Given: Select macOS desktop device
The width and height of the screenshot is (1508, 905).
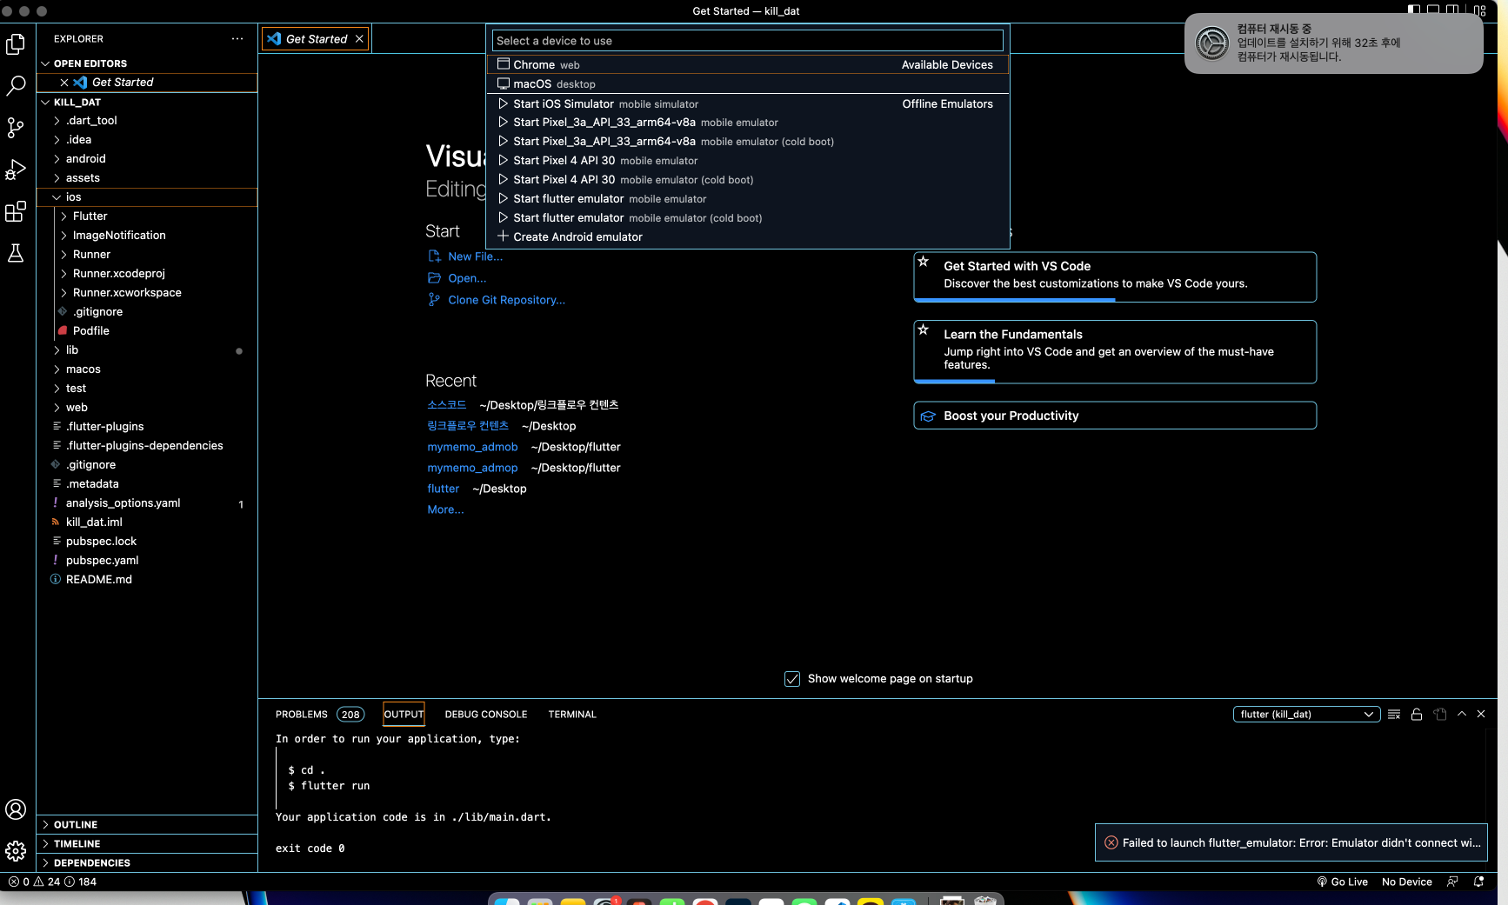Looking at the screenshot, I should coord(748,84).
